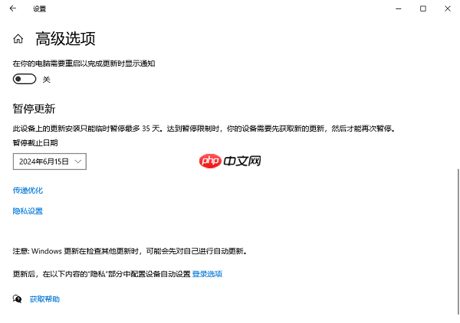Go to Settings home via house icon
This screenshot has width=460, height=323.
18,39
